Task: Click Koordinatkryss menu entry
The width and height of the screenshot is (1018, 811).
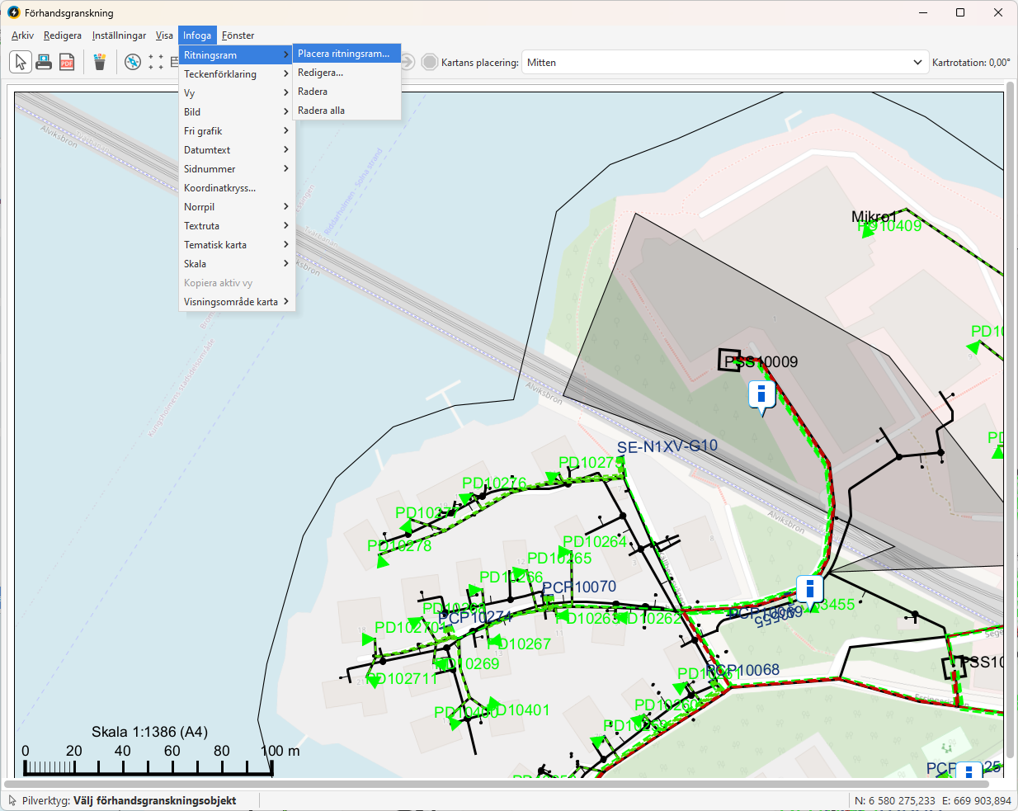Action: (x=220, y=188)
